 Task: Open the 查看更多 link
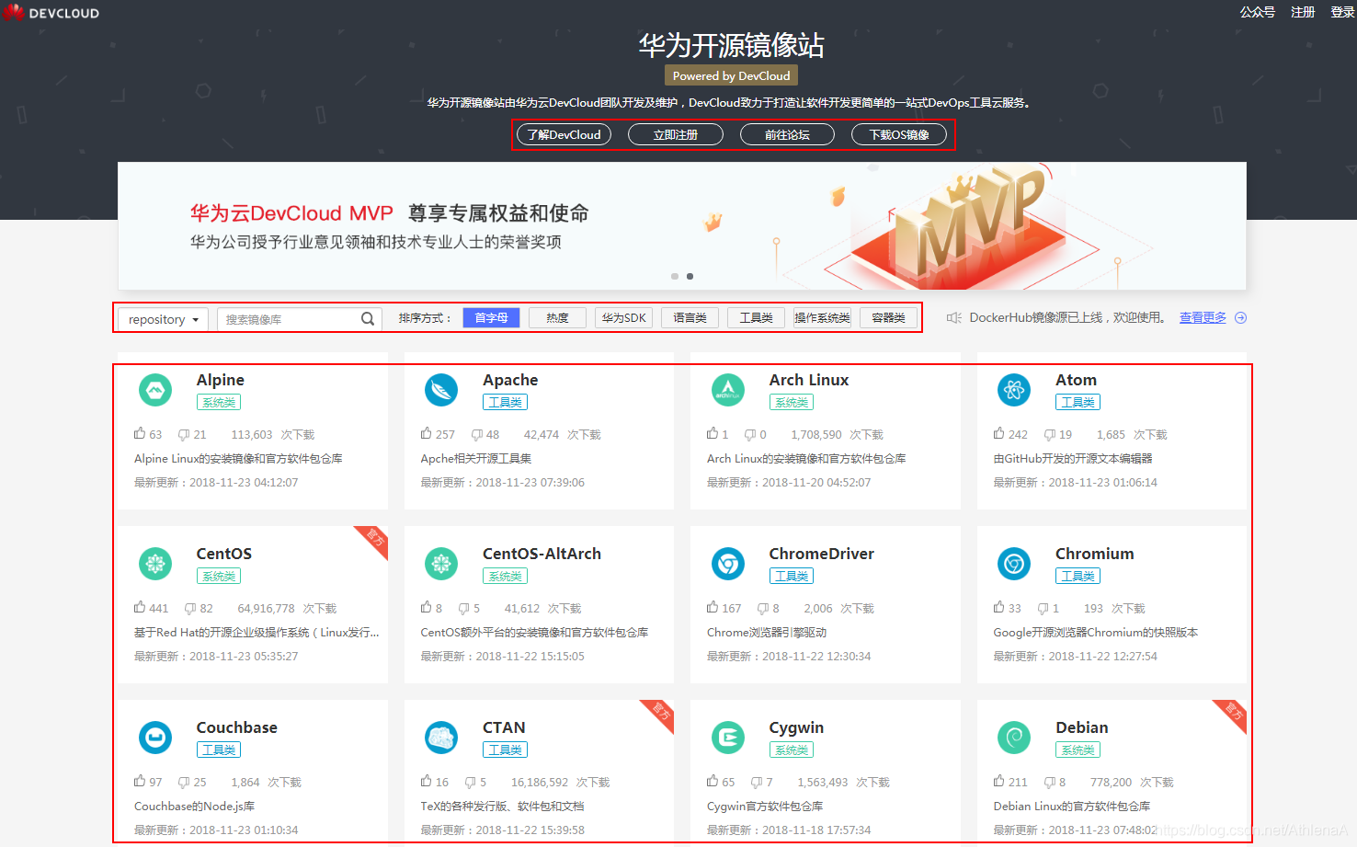(x=1203, y=317)
